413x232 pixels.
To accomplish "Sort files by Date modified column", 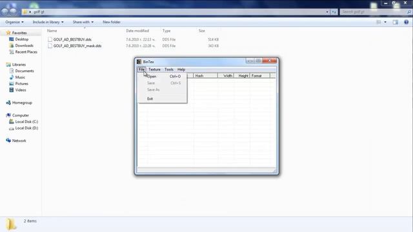I will click(137, 31).
